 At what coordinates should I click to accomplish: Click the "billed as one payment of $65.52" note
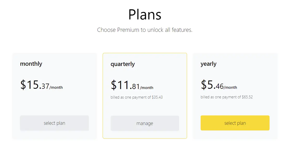[227, 97]
